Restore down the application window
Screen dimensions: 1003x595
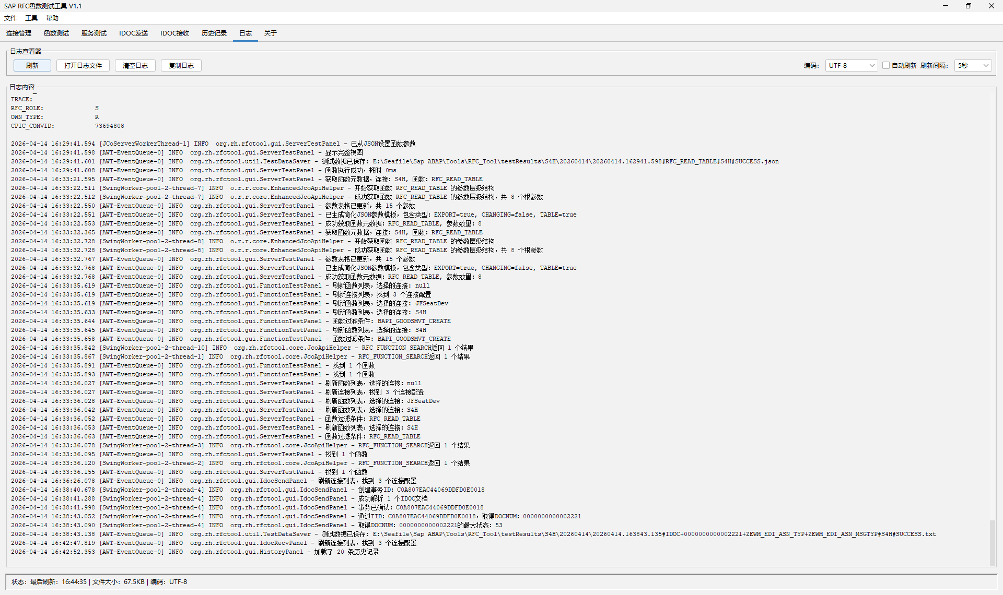(x=968, y=6)
